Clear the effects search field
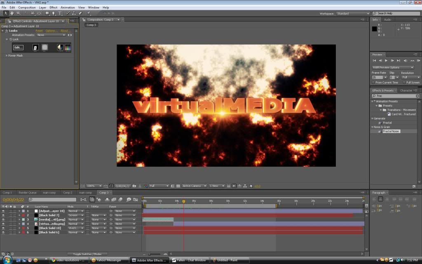422x264 pixels. [417, 96]
